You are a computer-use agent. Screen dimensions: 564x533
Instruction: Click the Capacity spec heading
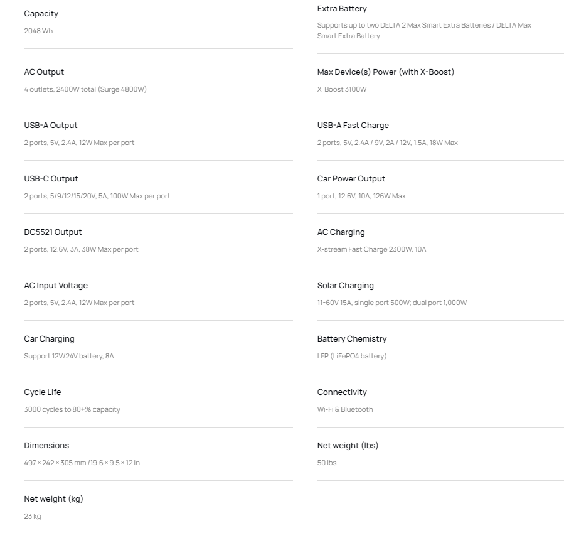41,14
